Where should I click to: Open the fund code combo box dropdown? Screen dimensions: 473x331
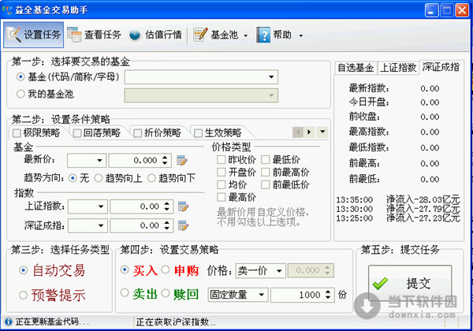[271, 77]
